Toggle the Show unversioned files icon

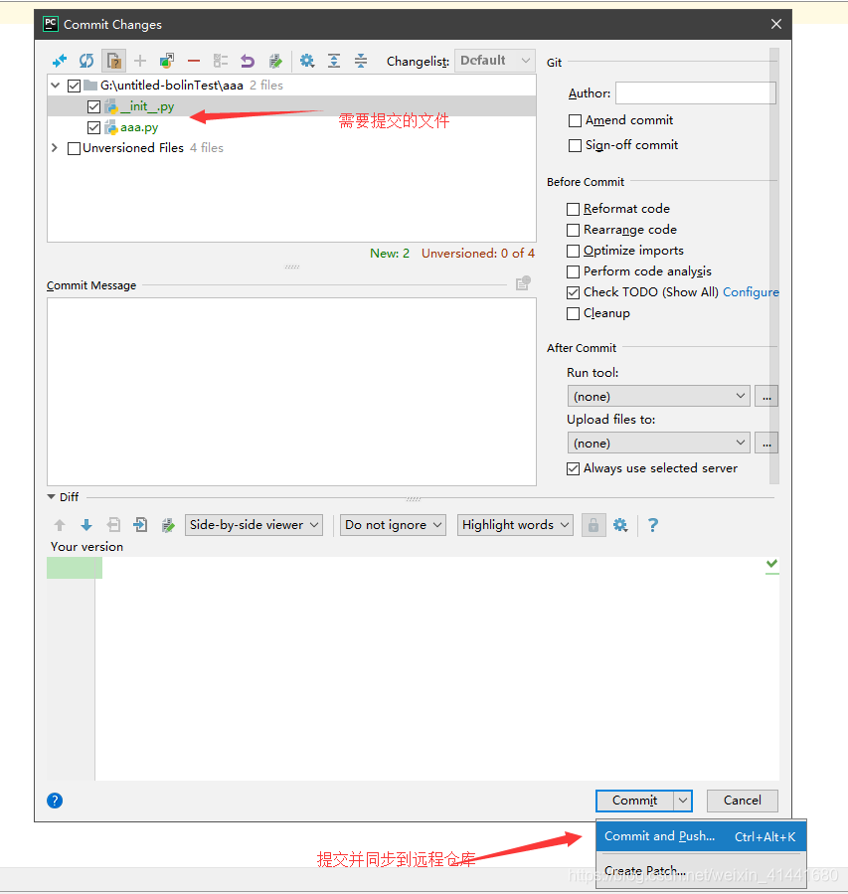click(114, 61)
